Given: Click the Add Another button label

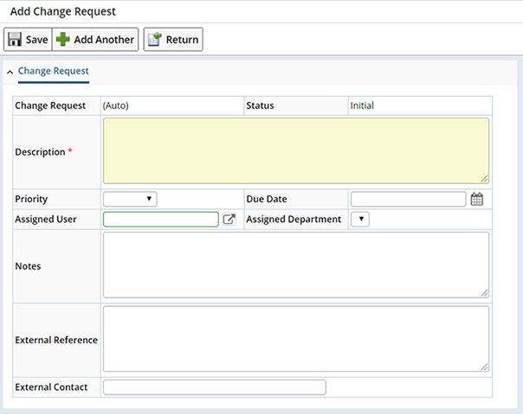Looking at the screenshot, I should click(104, 39).
